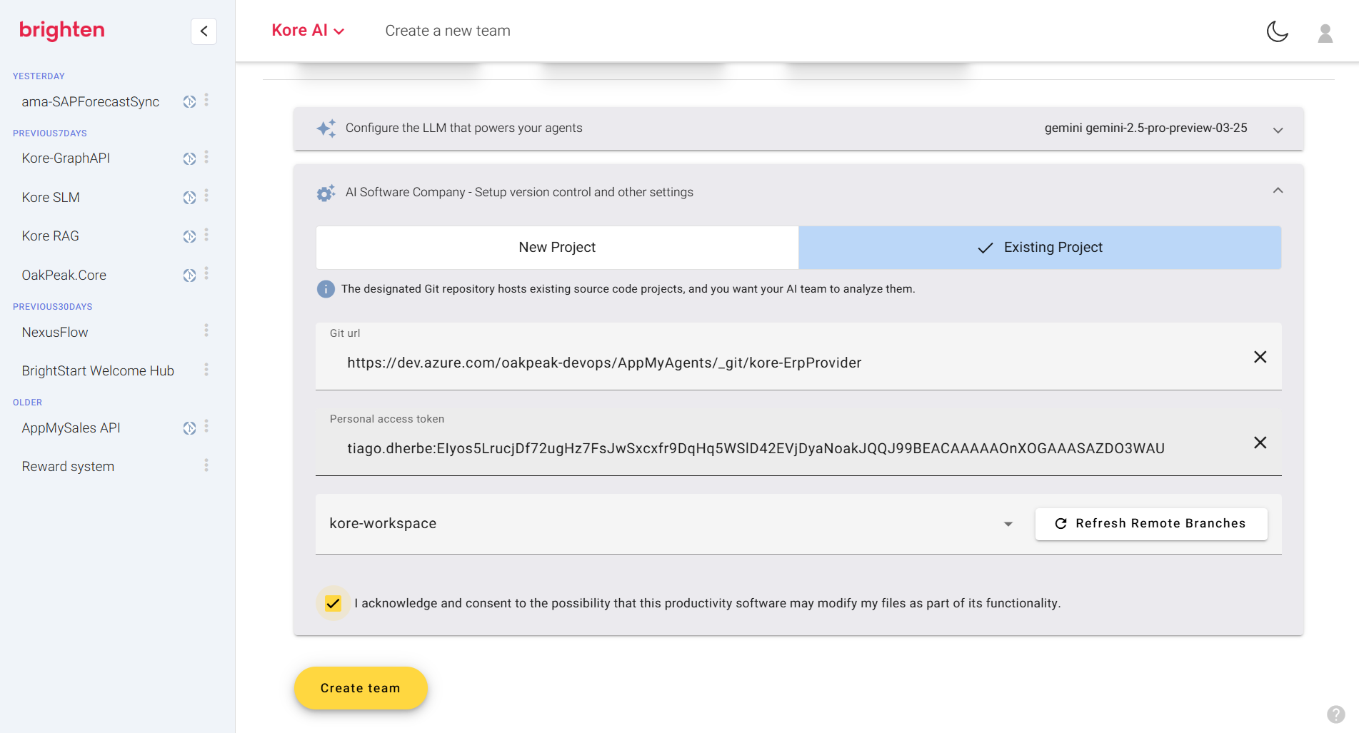Image resolution: width=1359 pixels, height=733 pixels.
Task: Open the AppMySales API team
Action: coord(71,428)
